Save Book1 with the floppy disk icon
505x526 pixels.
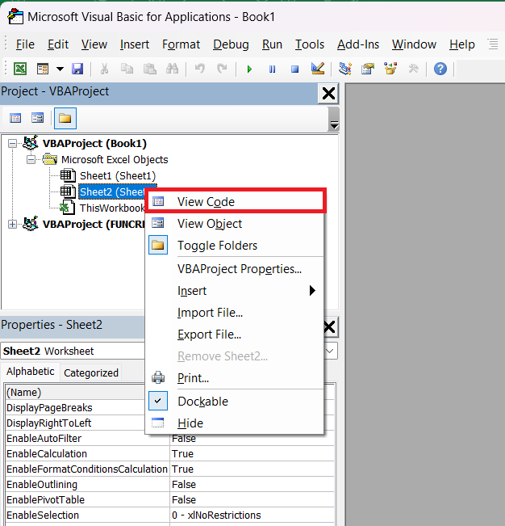[x=77, y=69]
